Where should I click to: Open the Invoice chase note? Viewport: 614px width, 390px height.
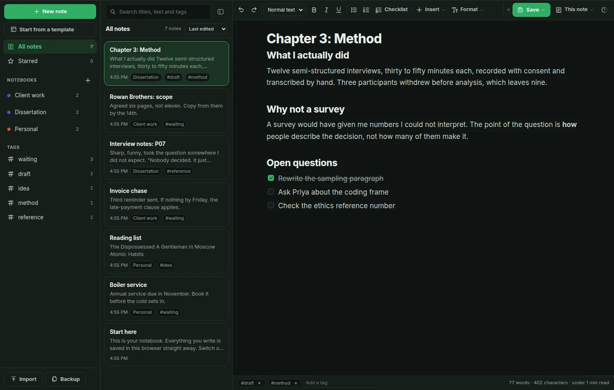[x=166, y=204]
